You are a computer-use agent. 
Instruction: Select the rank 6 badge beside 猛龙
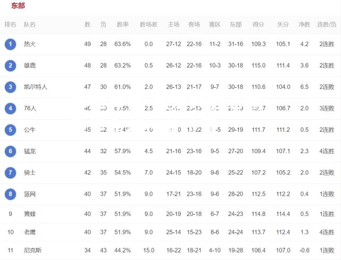[x=11, y=151]
